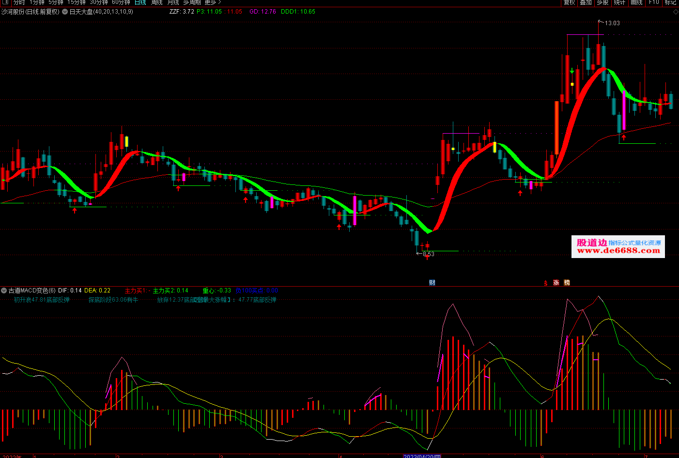Click the 8.53 low price label

click(429, 254)
